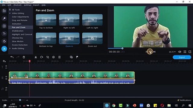Open the Titles tab icon

pyautogui.click(x=4, y=34)
